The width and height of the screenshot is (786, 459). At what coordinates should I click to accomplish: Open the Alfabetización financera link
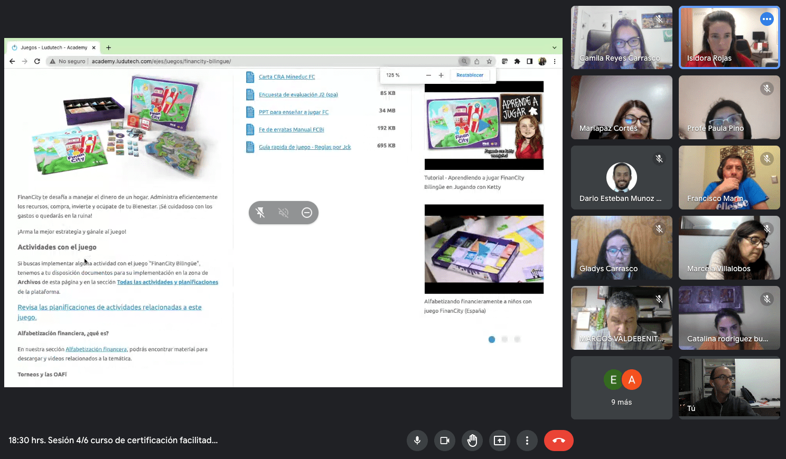click(96, 349)
